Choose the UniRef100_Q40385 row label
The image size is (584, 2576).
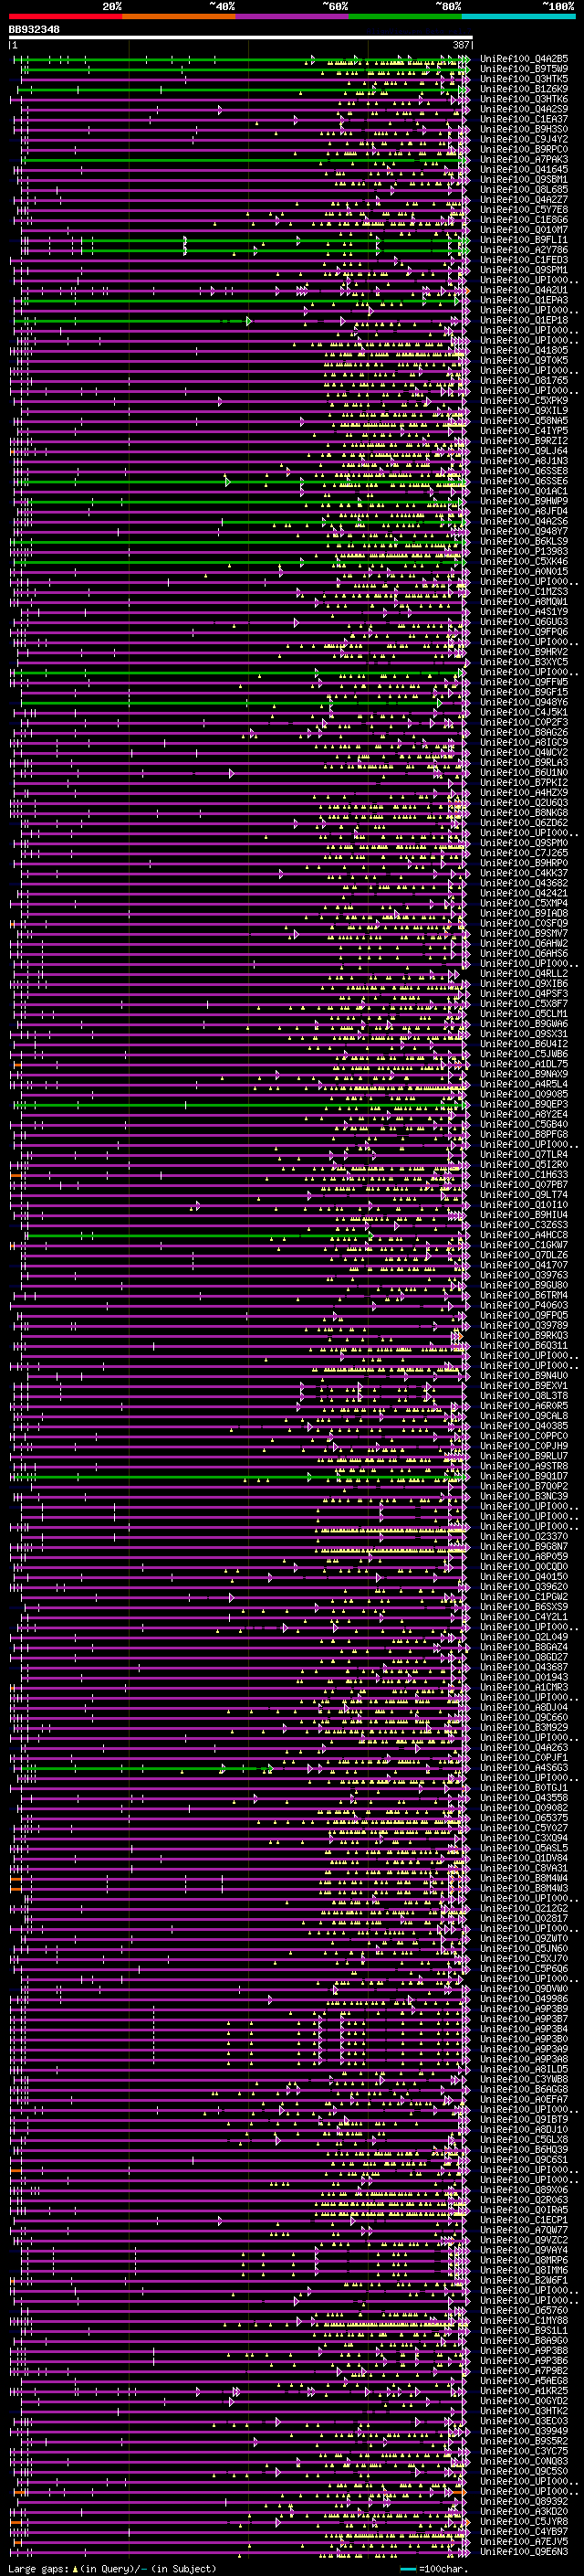click(x=524, y=1426)
